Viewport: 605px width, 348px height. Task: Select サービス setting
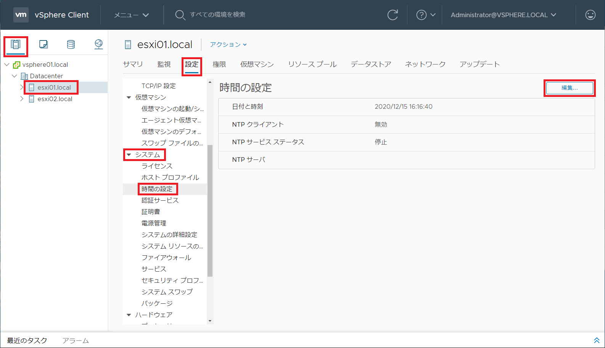154,269
